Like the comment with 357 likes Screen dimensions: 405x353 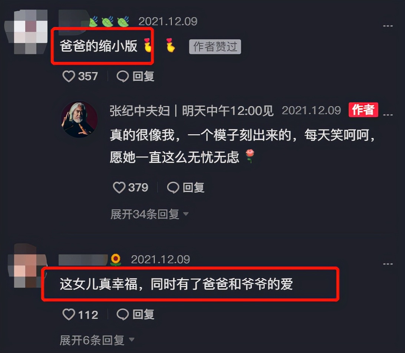point(69,76)
